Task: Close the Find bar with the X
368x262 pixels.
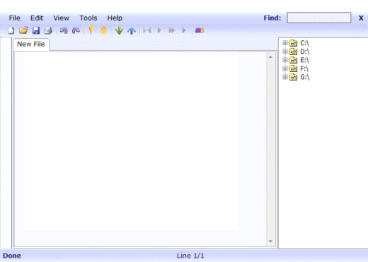Action: [x=361, y=18]
